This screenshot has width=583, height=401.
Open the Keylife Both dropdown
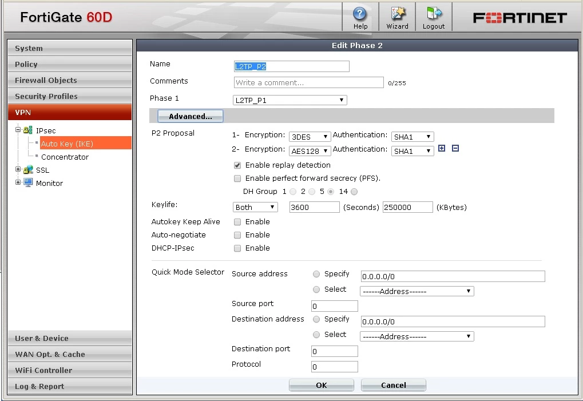click(x=255, y=207)
